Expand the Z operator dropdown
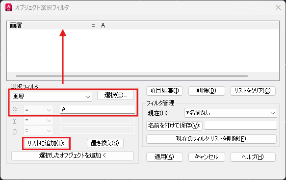Image resolution: width=286 pixels, height=180 pixels. tap(38, 130)
